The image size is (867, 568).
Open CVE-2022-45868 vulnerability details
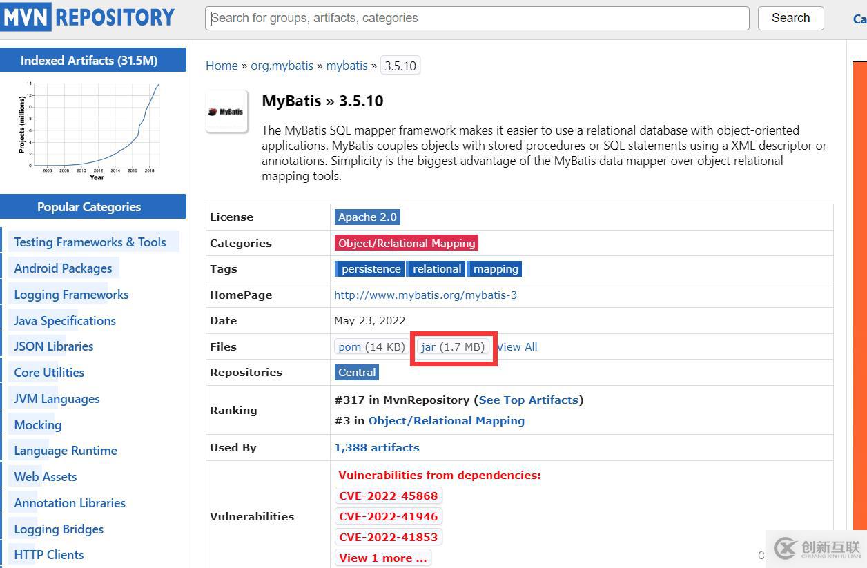[x=389, y=496]
